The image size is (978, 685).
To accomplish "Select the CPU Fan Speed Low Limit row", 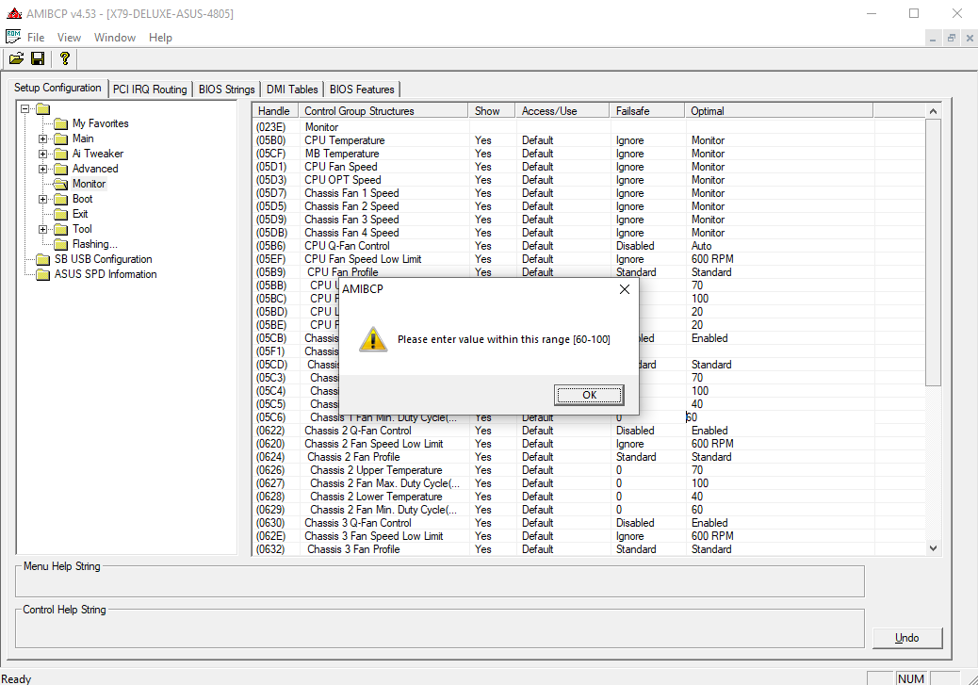I will pos(588,259).
